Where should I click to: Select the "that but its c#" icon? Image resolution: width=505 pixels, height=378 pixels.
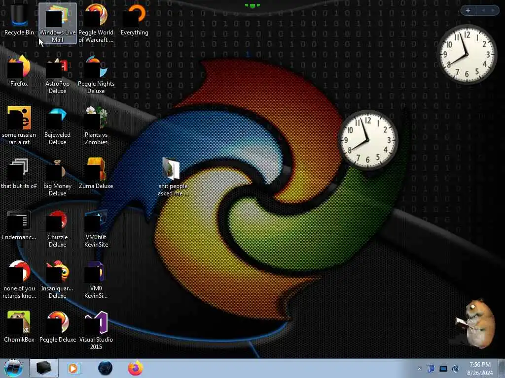pyautogui.click(x=19, y=174)
